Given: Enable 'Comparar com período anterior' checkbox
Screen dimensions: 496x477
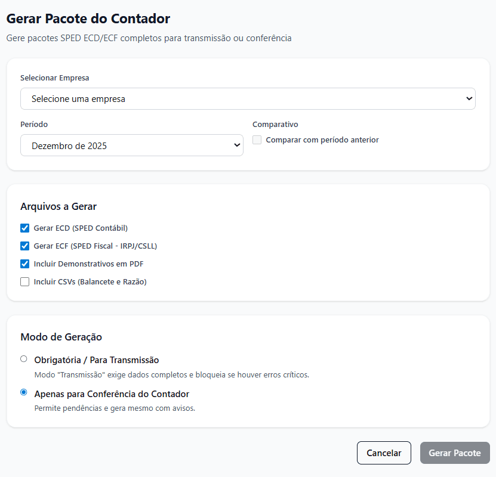Looking at the screenshot, I should pos(257,140).
